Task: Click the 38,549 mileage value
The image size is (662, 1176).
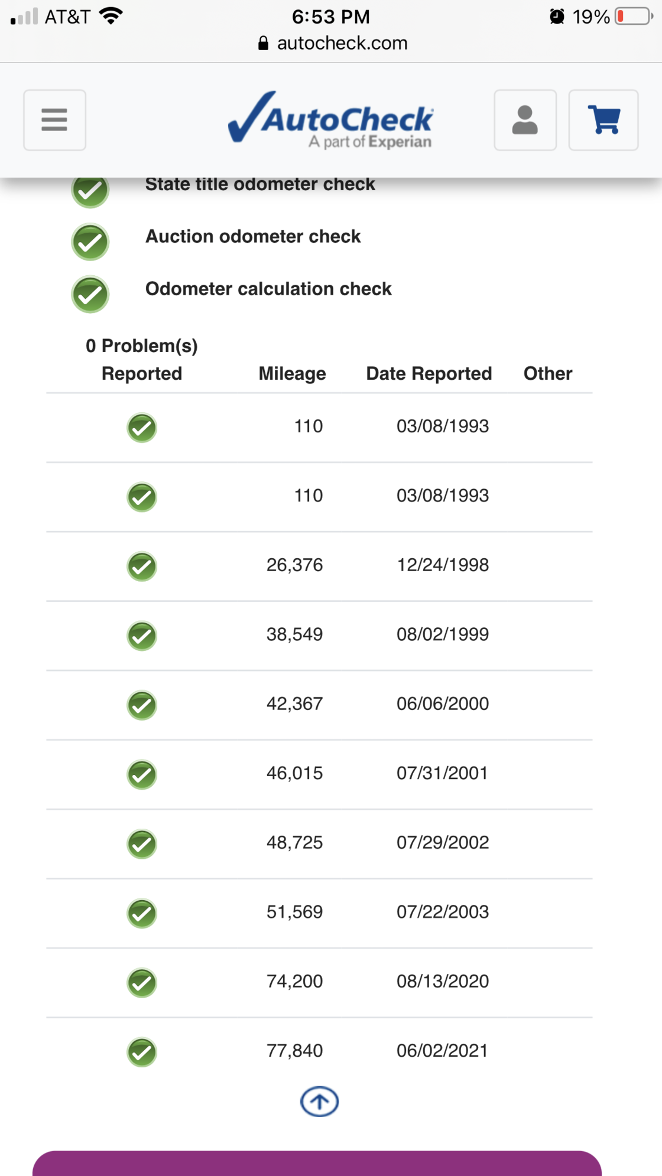Action: [x=294, y=634]
